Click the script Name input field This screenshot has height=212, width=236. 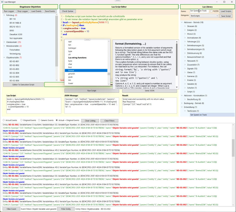tap(199, 11)
